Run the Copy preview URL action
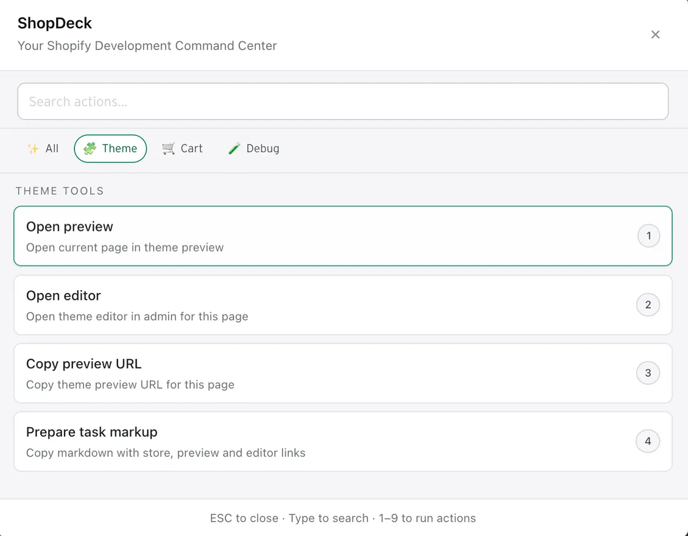 [x=342, y=373]
